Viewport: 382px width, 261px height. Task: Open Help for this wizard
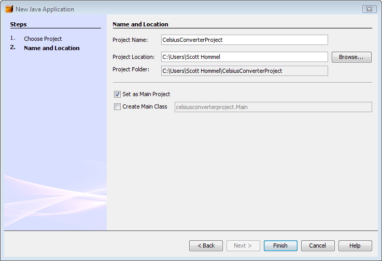click(x=355, y=245)
